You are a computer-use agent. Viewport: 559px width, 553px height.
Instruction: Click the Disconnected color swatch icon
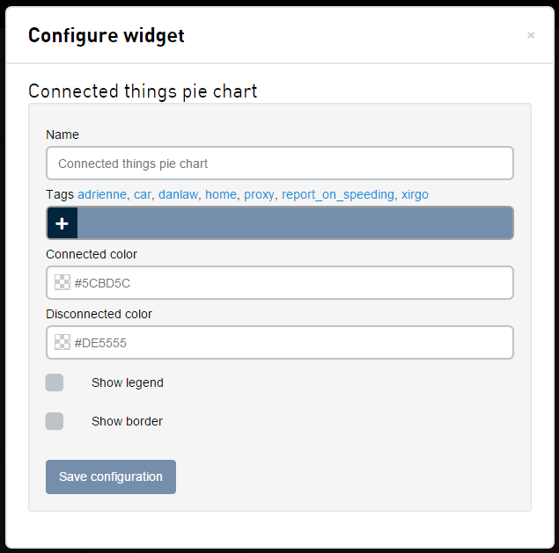(63, 343)
